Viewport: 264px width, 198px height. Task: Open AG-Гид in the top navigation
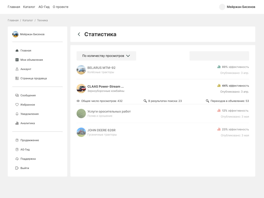pyautogui.click(x=44, y=7)
